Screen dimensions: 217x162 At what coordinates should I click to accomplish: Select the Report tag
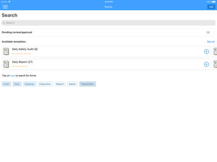click(60, 84)
